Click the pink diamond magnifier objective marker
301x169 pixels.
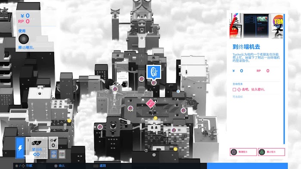(150, 103)
